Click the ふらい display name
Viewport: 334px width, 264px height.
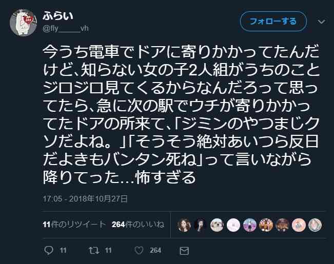(58, 16)
